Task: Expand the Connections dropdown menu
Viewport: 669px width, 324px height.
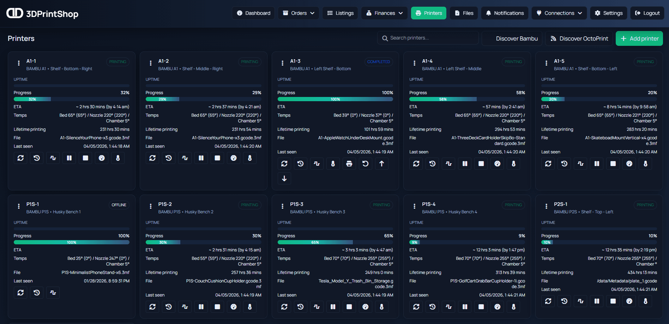Action: pyautogui.click(x=559, y=13)
